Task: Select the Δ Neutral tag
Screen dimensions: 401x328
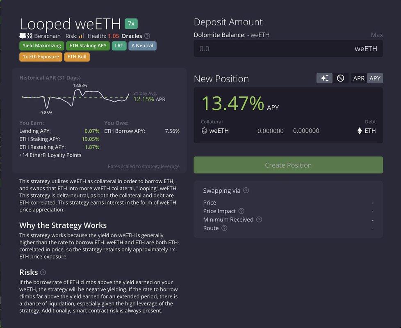Action: [142, 46]
